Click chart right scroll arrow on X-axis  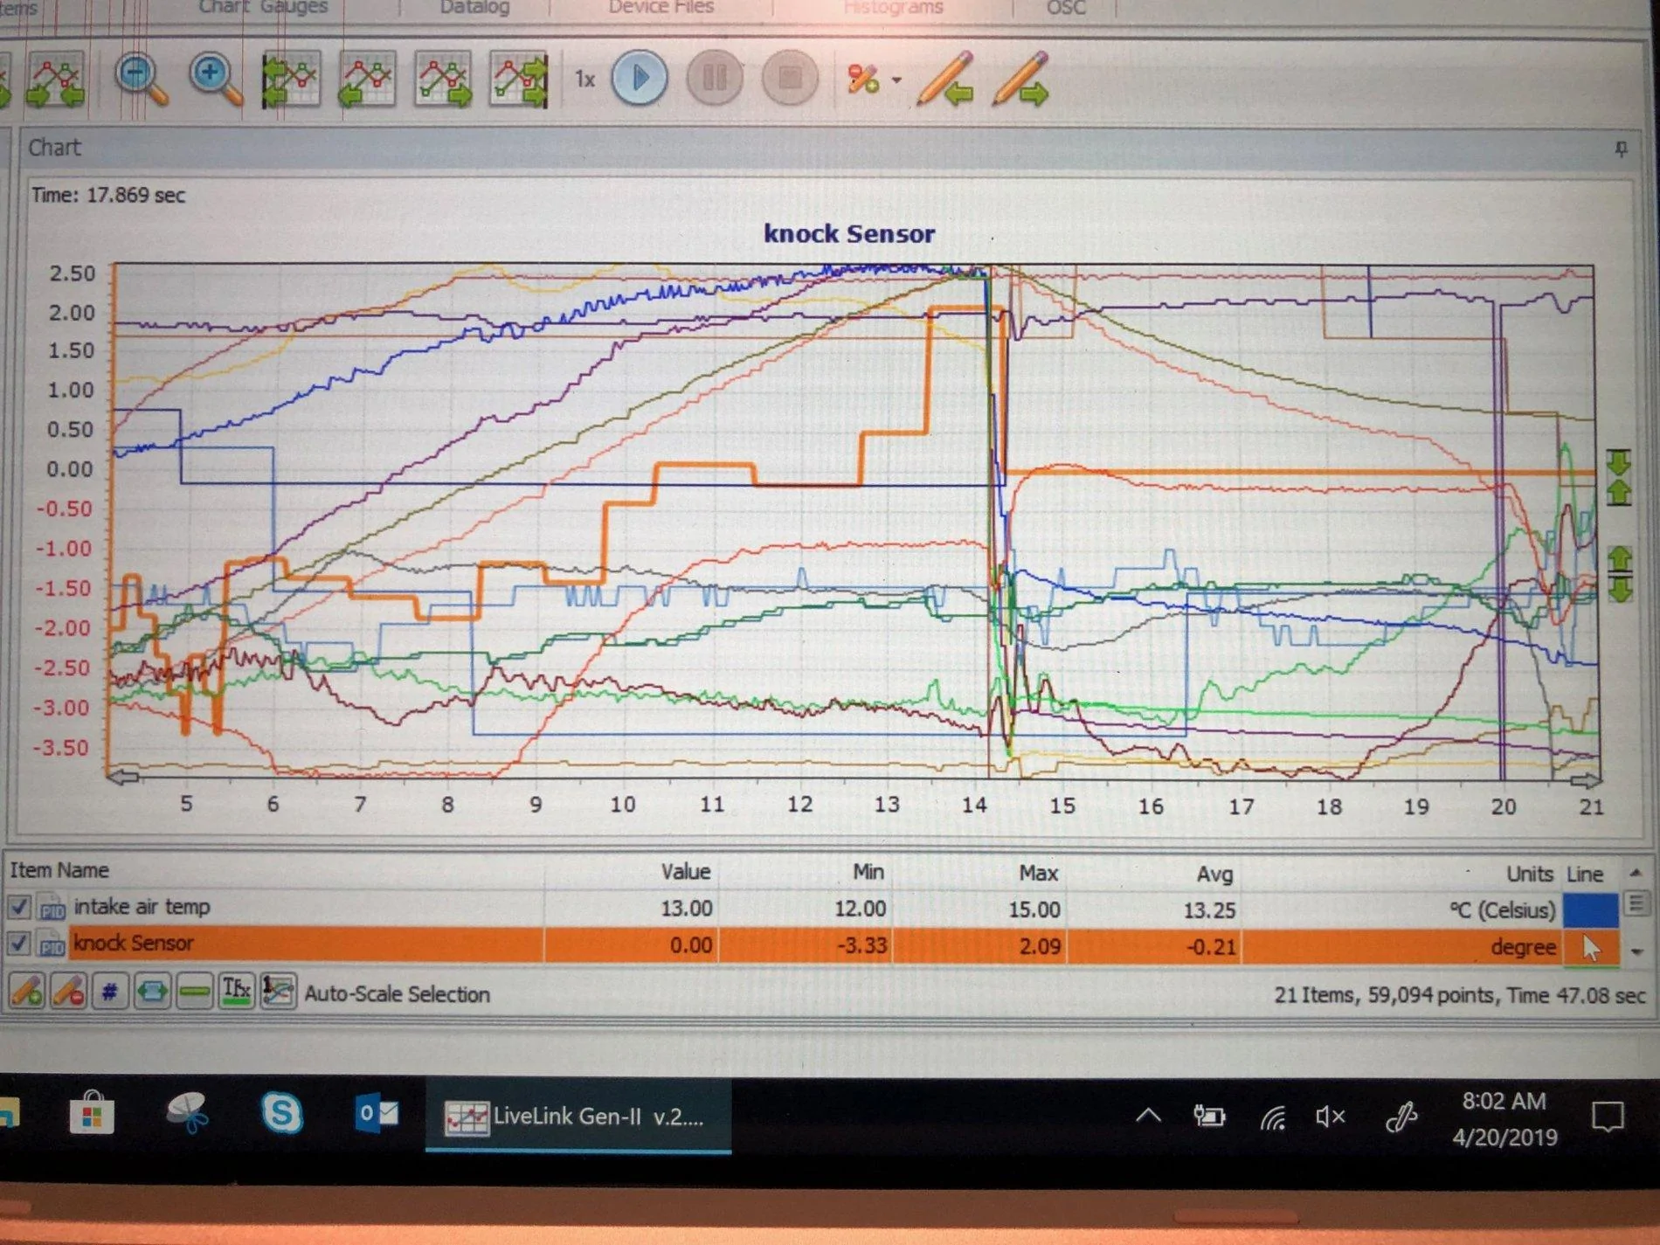coord(1586,779)
